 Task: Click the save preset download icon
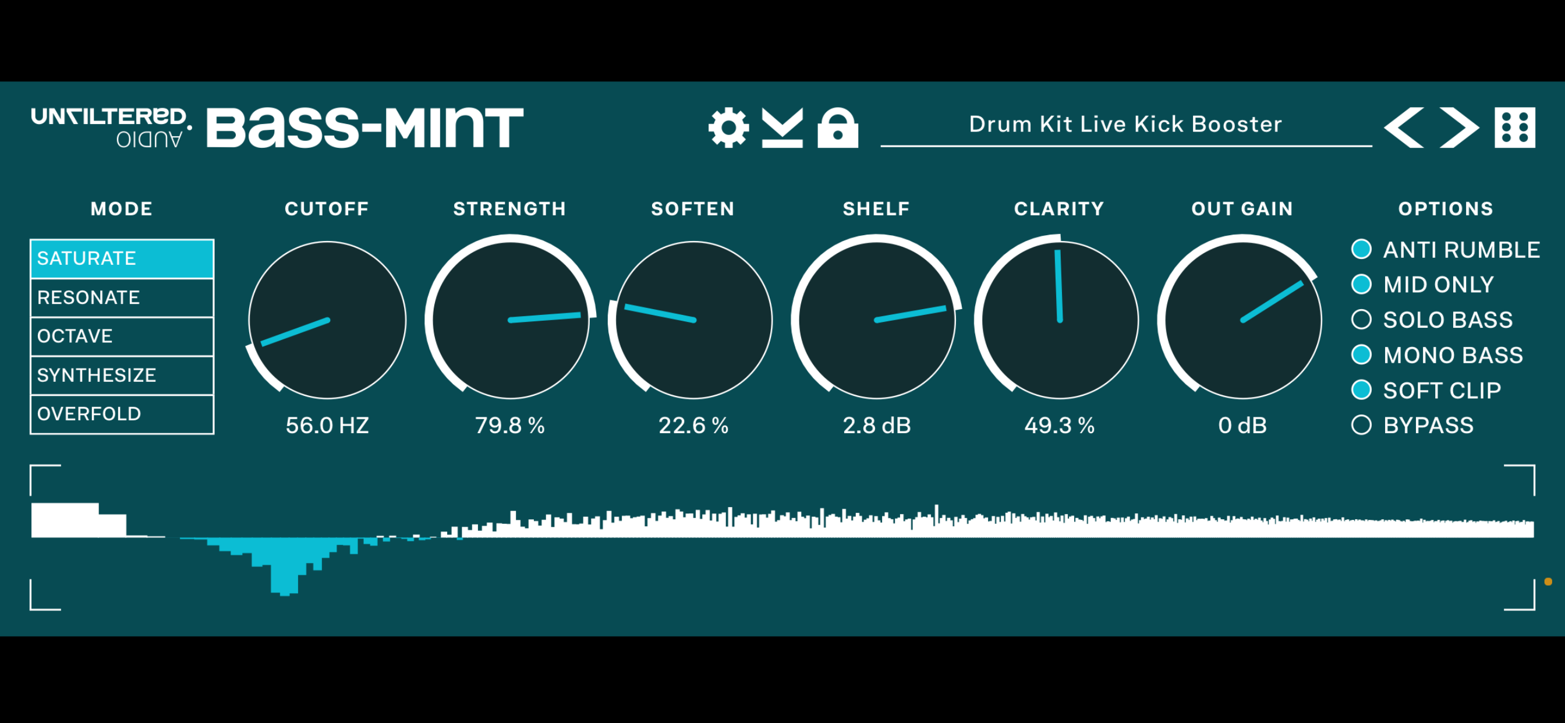click(x=784, y=126)
